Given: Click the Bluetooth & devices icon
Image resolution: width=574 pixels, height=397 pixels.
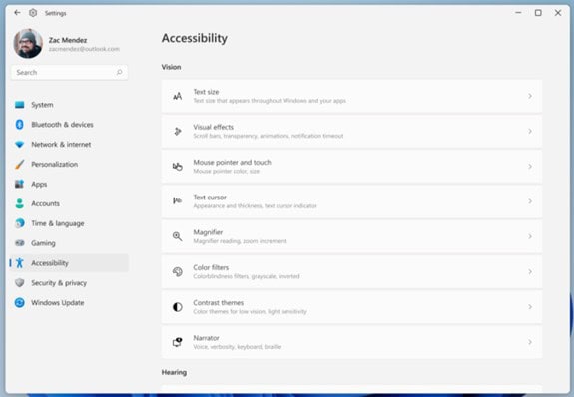Looking at the screenshot, I should [20, 125].
